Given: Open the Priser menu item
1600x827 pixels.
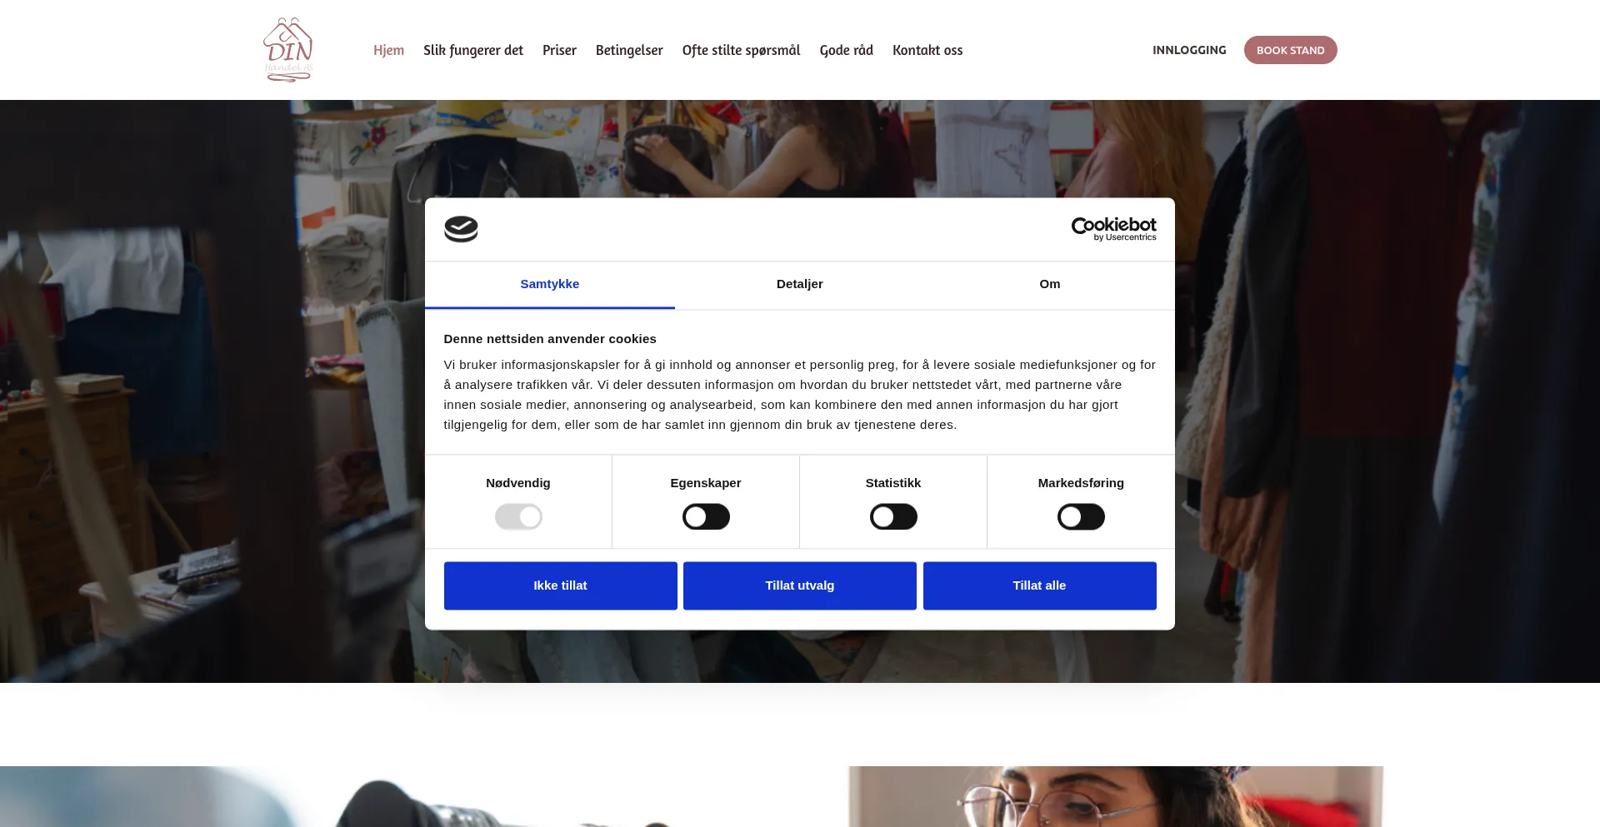Looking at the screenshot, I should [x=559, y=50].
